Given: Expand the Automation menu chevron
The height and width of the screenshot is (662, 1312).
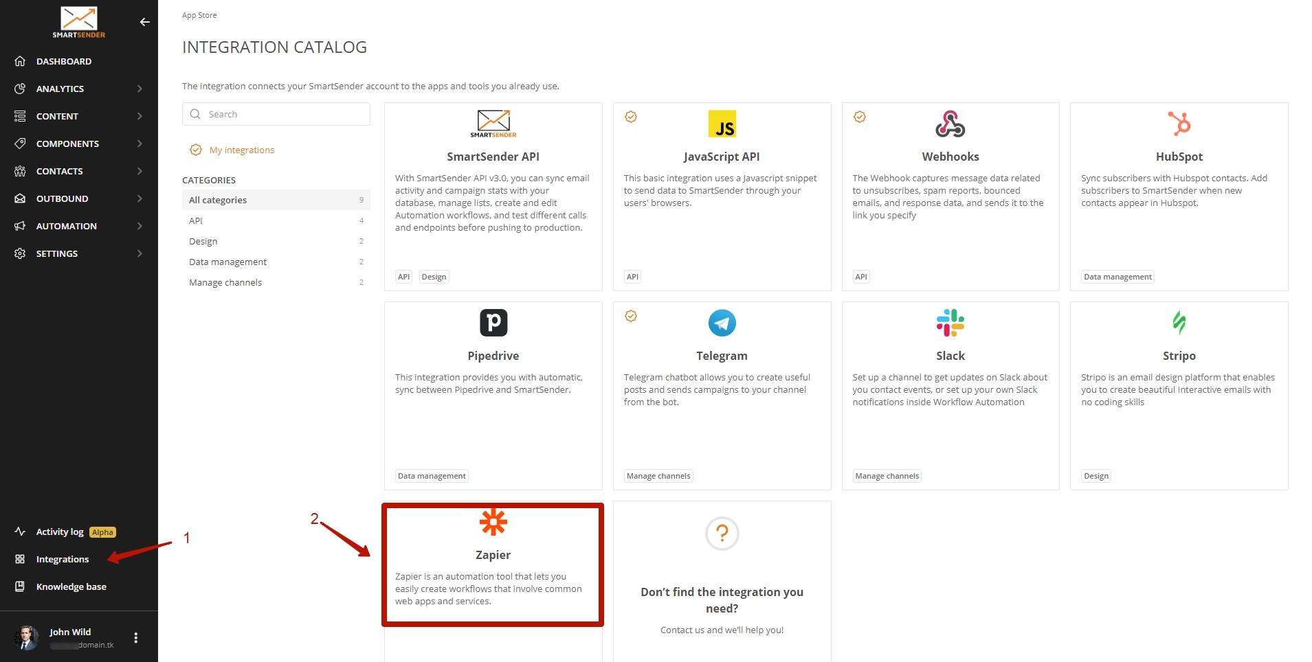Looking at the screenshot, I should (140, 226).
